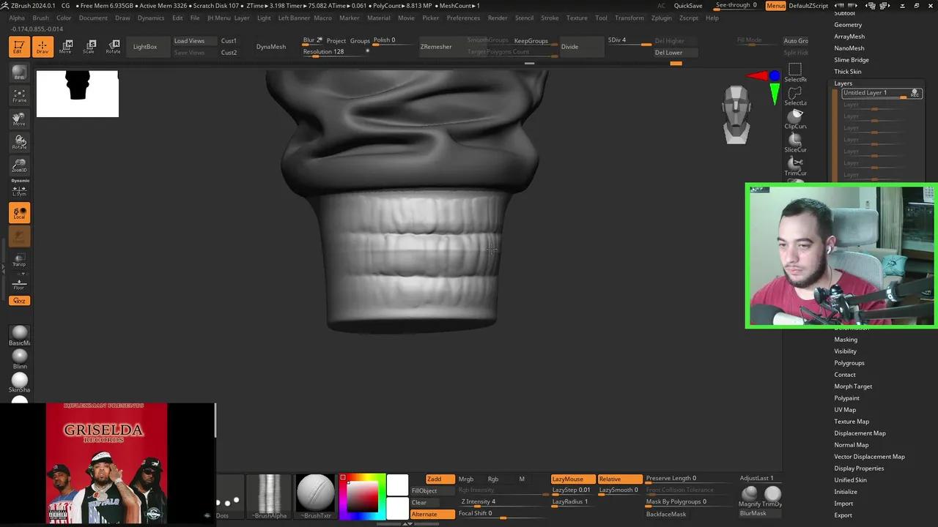Open the BasicMaterial sphere

pyautogui.click(x=20, y=335)
